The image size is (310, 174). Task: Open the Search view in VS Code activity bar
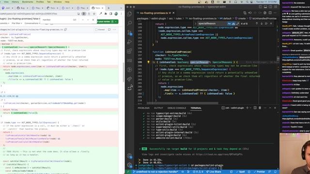(129, 23)
